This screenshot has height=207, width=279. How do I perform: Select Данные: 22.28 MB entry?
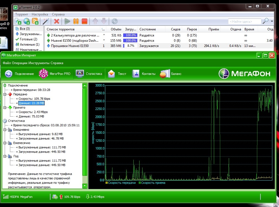(31, 103)
